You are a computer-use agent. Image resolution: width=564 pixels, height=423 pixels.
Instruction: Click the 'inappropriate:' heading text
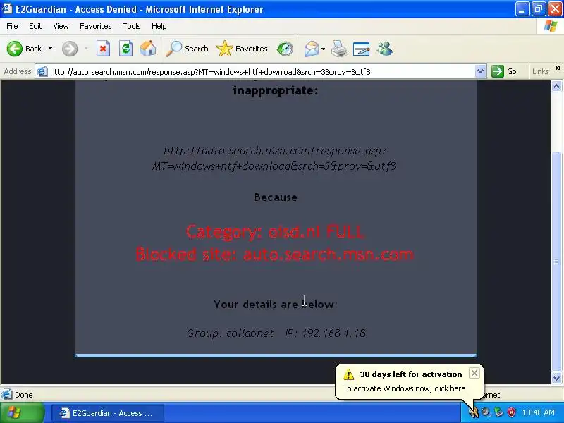point(276,90)
